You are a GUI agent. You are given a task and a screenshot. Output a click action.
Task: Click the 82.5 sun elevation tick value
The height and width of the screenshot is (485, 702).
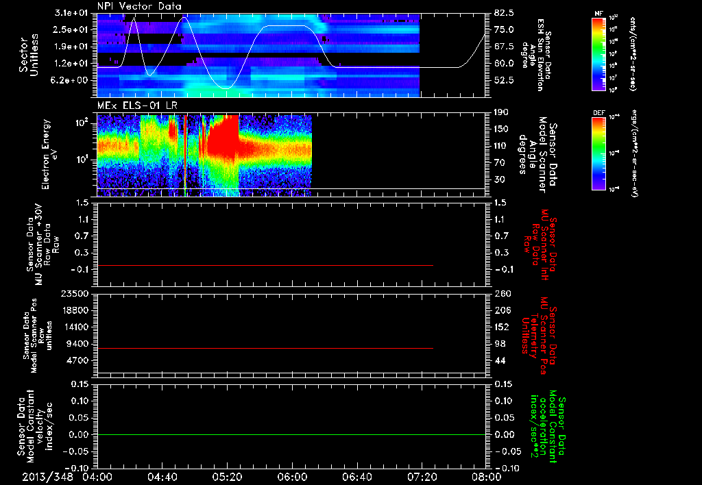(505, 13)
